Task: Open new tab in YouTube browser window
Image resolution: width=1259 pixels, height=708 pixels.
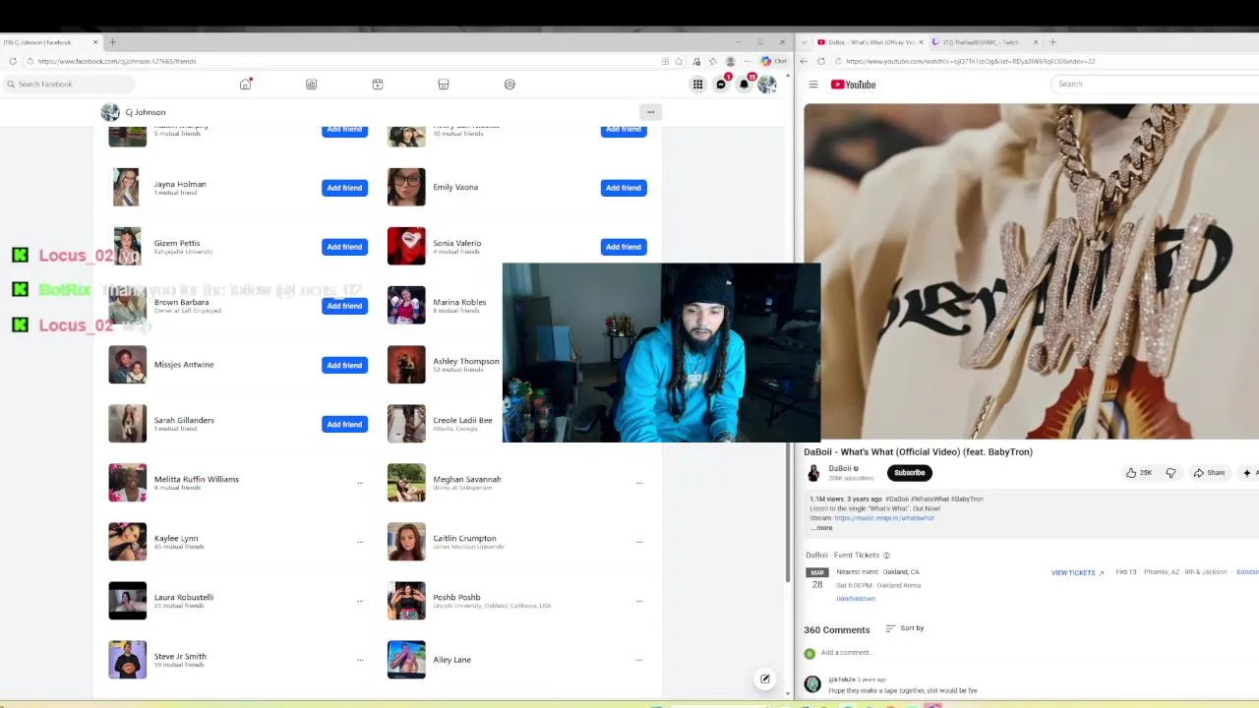Action: 1052,42
